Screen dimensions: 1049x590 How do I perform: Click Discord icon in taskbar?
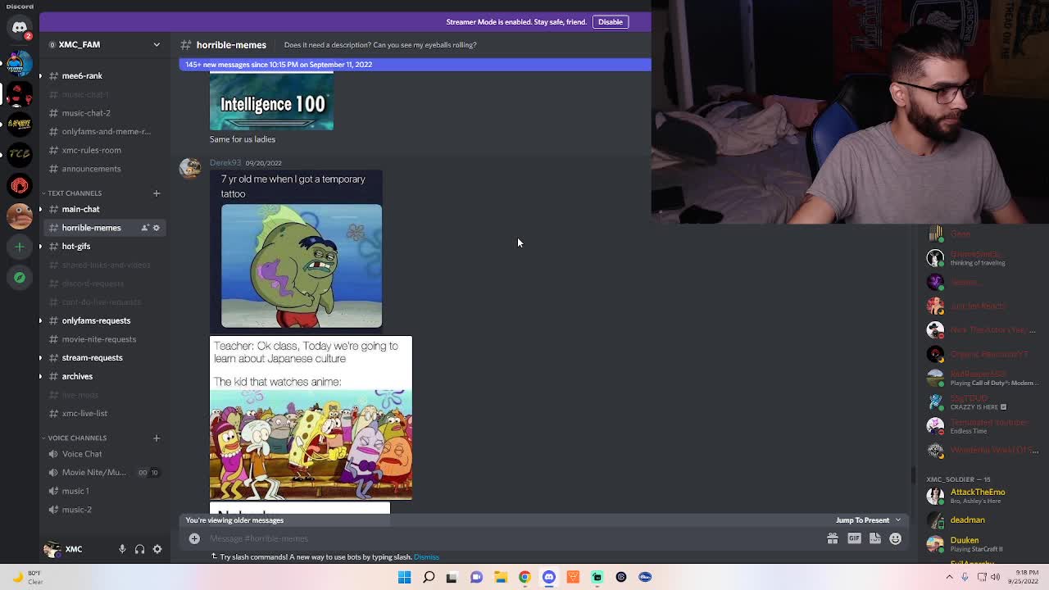pos(549,577)
